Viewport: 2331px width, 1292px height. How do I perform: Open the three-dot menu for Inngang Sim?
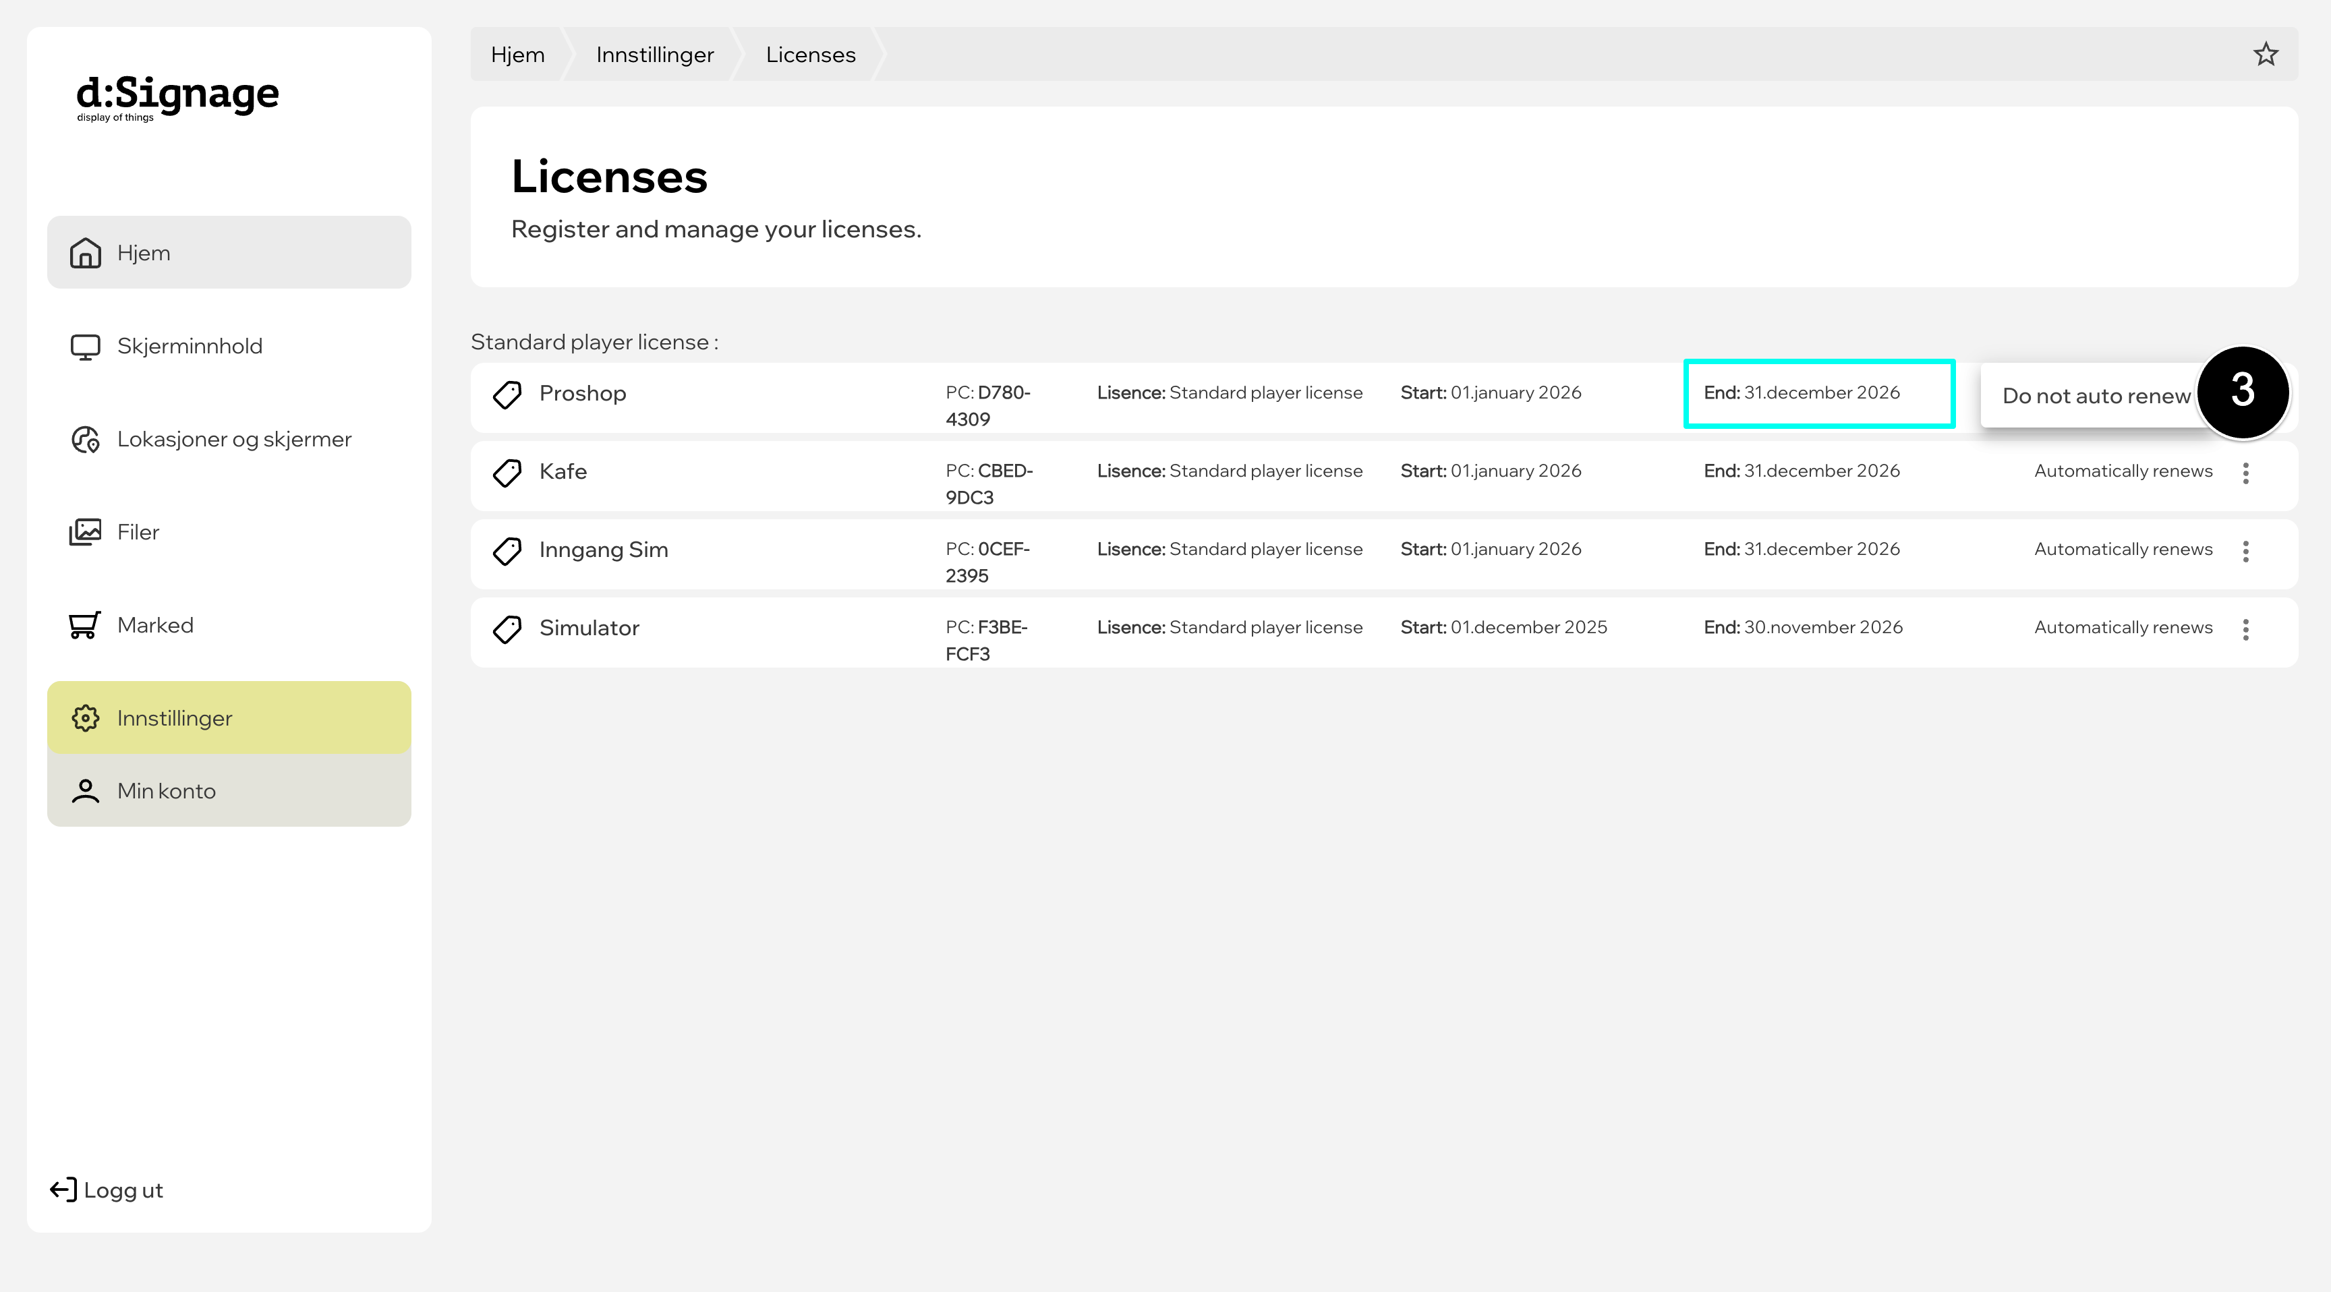click(x=2246, y=551)
